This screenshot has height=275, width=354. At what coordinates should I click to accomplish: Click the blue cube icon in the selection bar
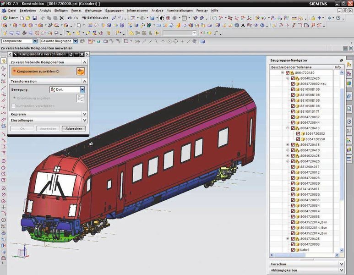(x=203, y=41)
